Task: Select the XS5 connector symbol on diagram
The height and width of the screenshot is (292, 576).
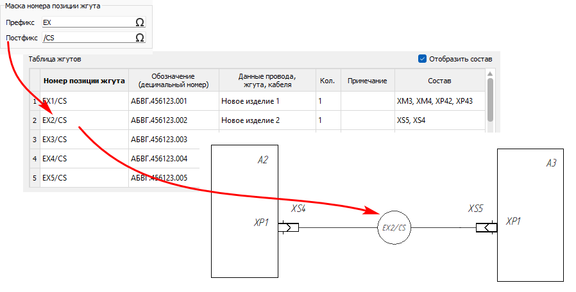Action: point(484,227)
